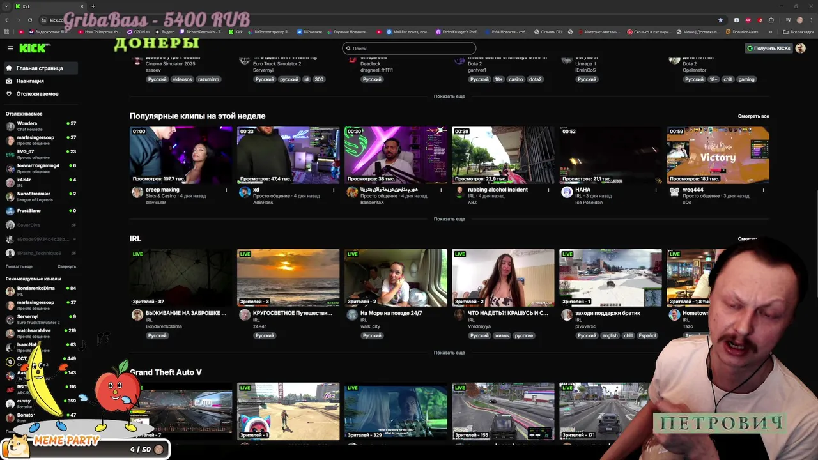Open more options for rubbing alcohol incident clip

click(x=548, y=190)
